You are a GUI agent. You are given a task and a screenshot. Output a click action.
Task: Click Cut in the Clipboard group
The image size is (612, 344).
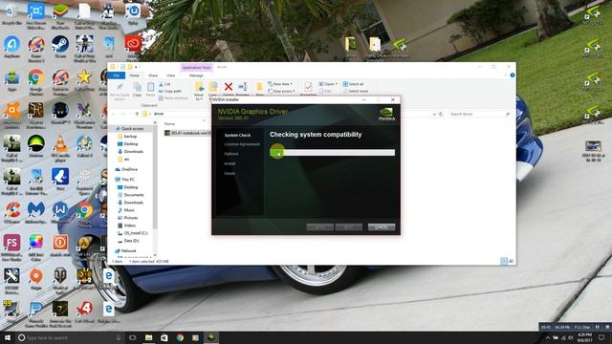(164, 84)
